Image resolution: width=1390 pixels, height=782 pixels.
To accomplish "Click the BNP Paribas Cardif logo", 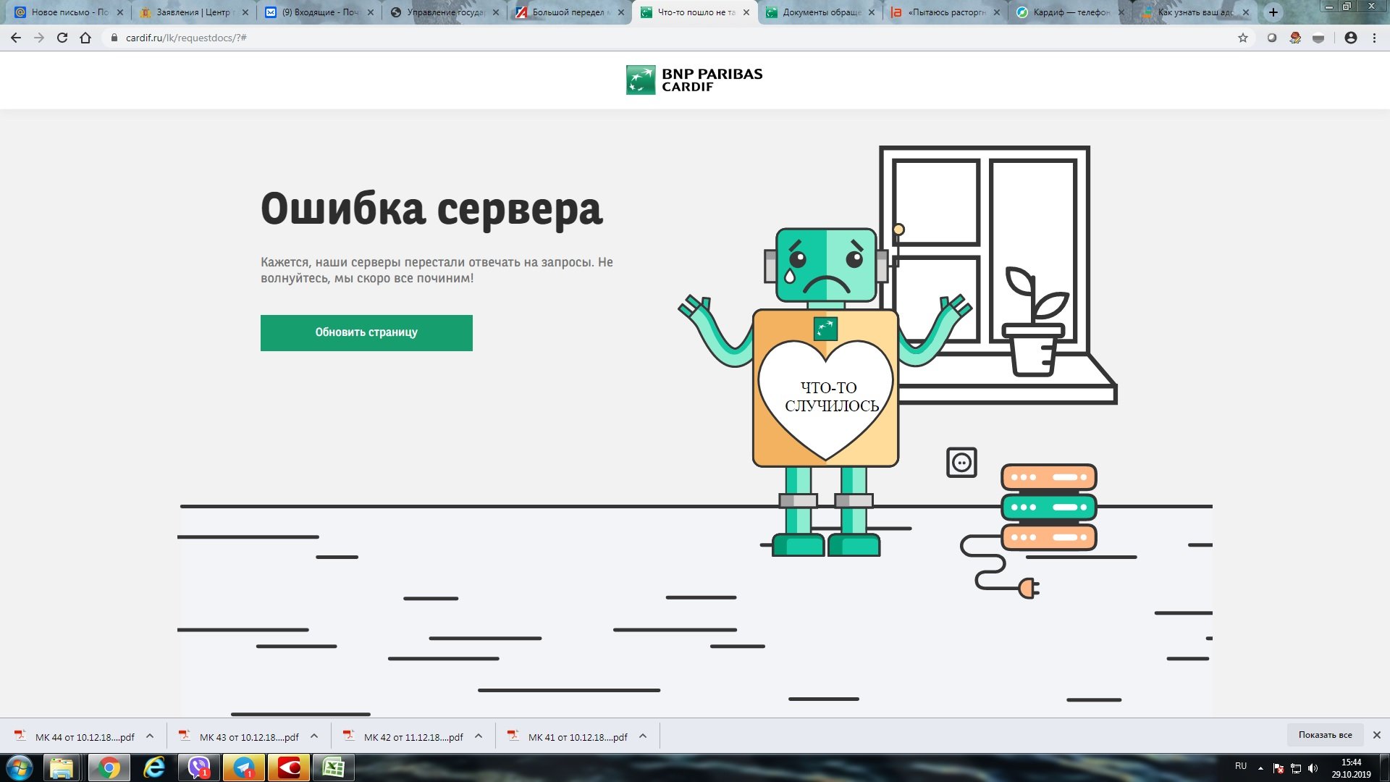I will click(x=694, y=80).
